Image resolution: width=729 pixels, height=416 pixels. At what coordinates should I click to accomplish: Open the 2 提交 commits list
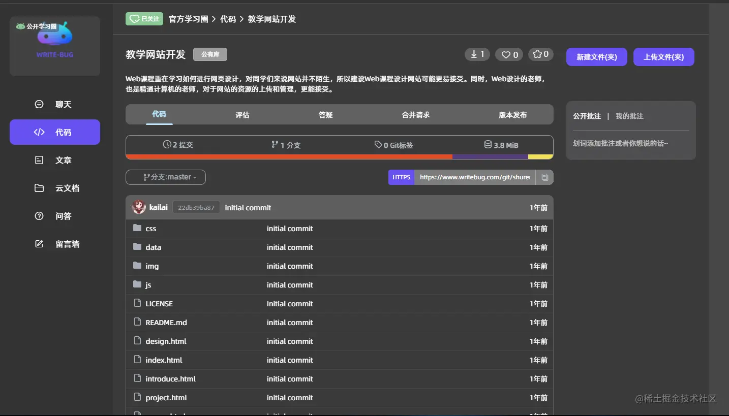[178, 145]
